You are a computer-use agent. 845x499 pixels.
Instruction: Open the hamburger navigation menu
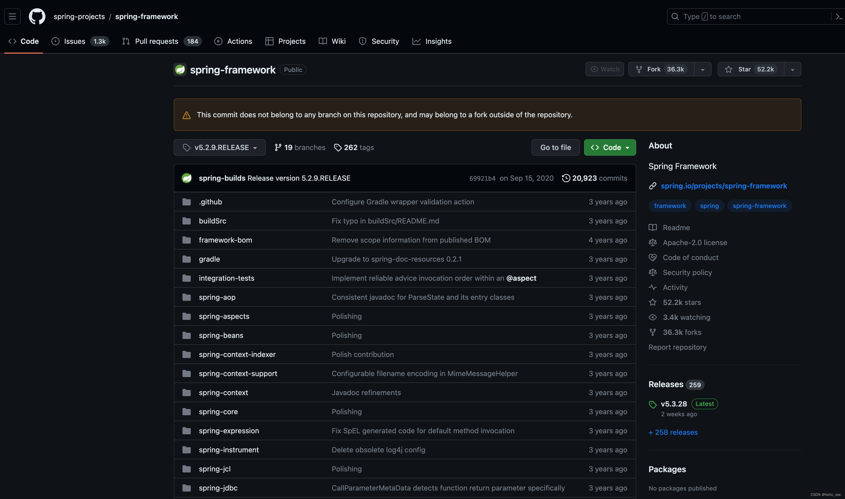[12, 16]
